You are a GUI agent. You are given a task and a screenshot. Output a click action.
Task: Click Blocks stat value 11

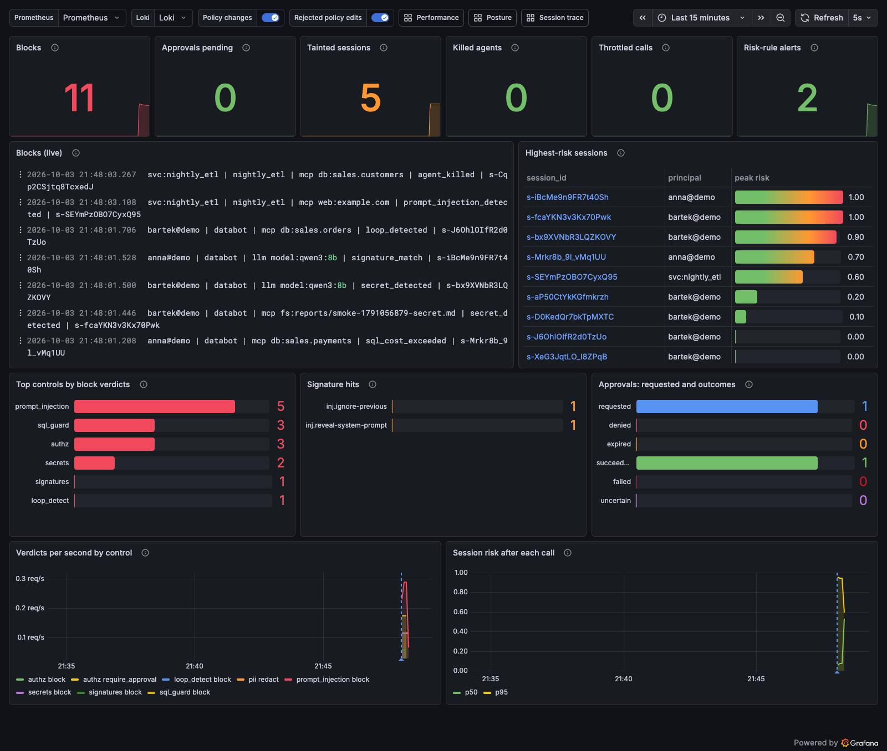coord(79,98)
